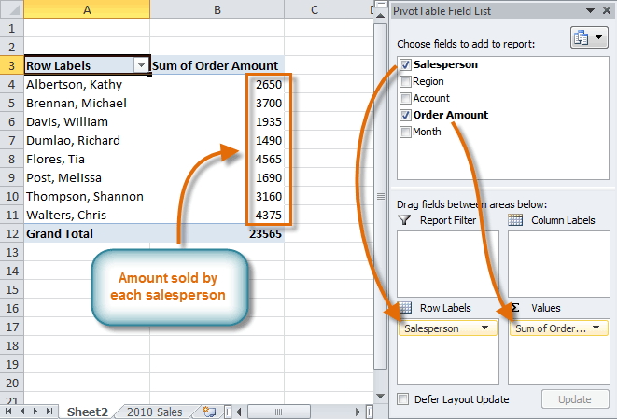Switch to the 2010 Sales sheet tab
Image resolution: width=617 pixels, height=419 pixels.
coord(155,411)
